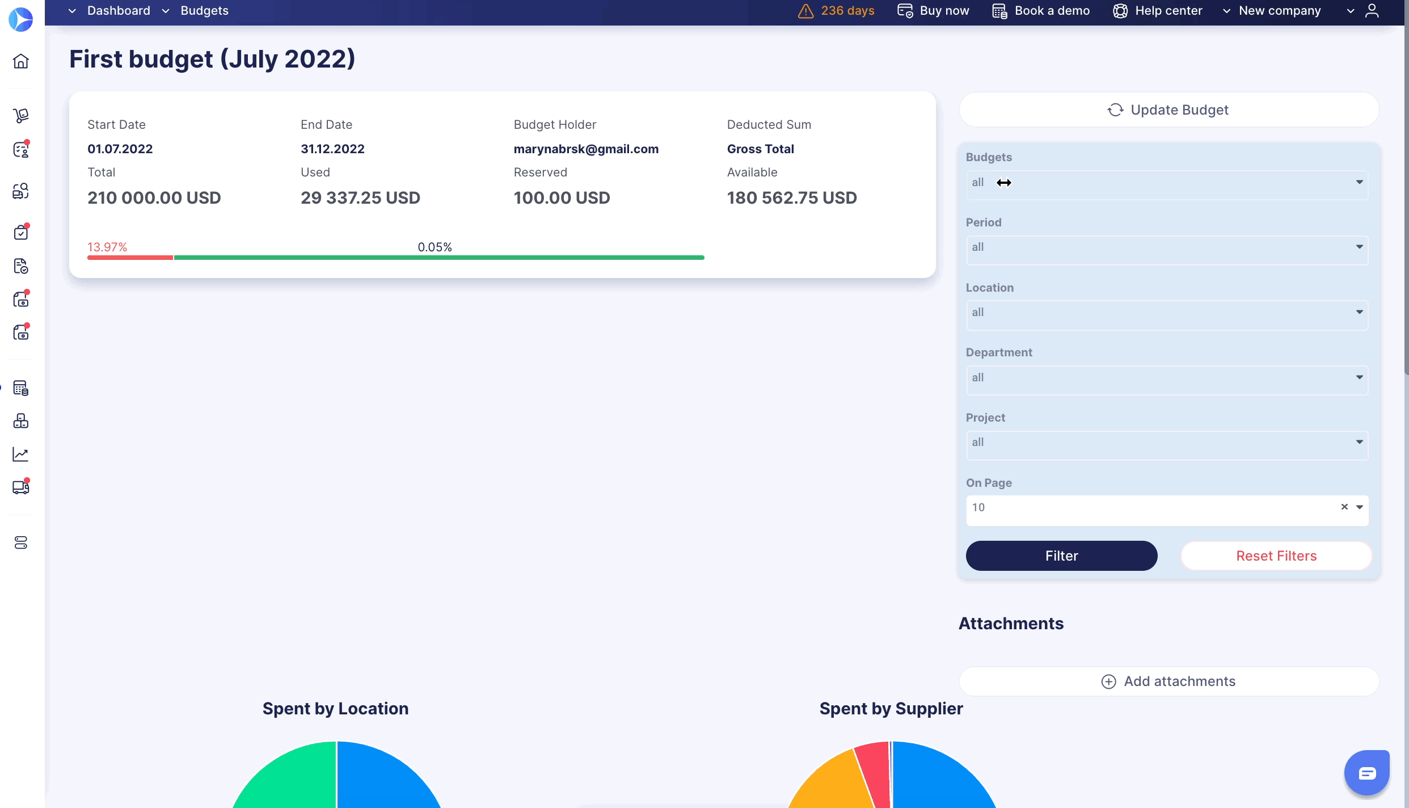Click the 180 562.75 USD available value
The width and height of the screenshot is (1409, 808).
(x=792, y=198)
